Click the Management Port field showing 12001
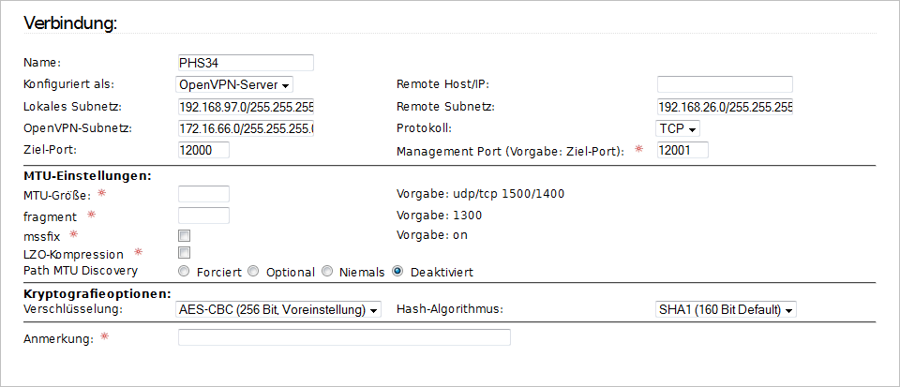The image size is (900, 387). coord(682,150)
